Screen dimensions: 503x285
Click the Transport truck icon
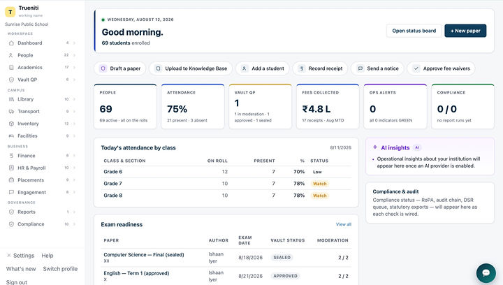coord(11,111)
